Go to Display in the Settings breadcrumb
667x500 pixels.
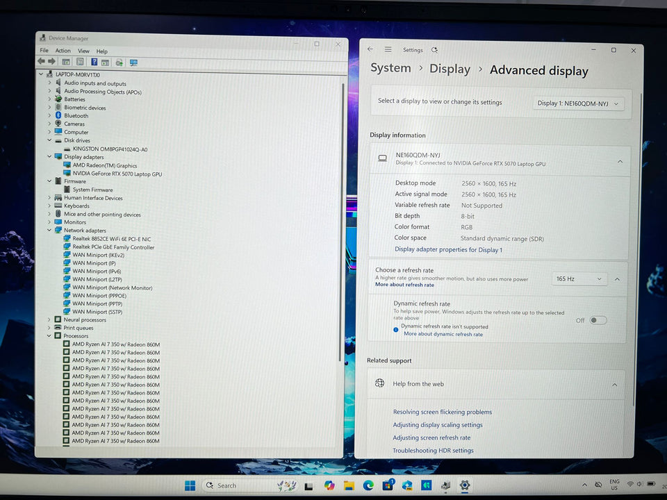pyautogui.click(x=450, y=69)
